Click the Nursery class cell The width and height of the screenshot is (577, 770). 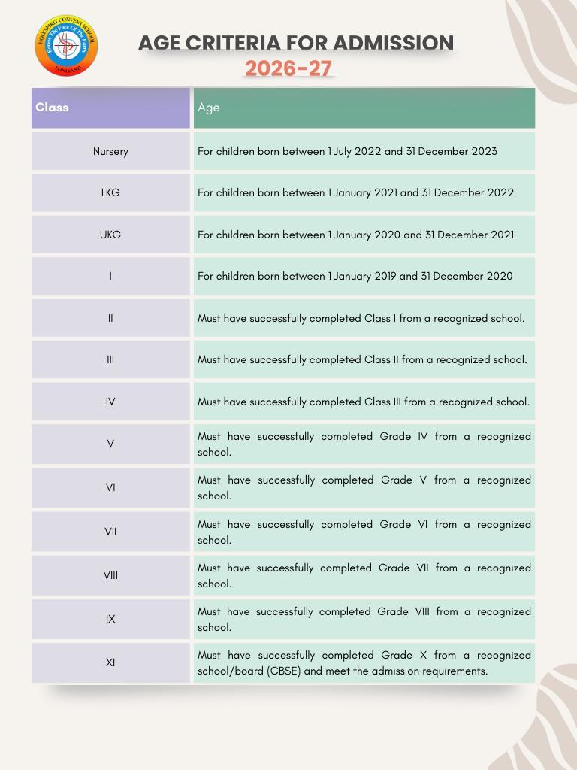pyautogui.click(x=110, y=151)
